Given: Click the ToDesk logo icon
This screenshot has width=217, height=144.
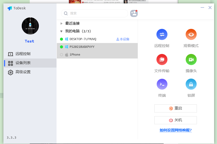Looking at the screenshot, I should click(10, 8).
